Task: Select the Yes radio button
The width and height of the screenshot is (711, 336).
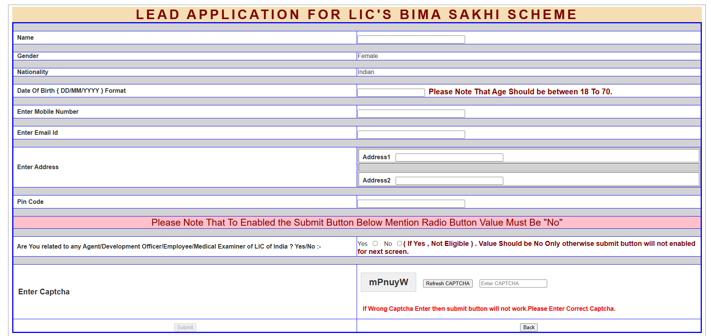Action: (375, 244)
